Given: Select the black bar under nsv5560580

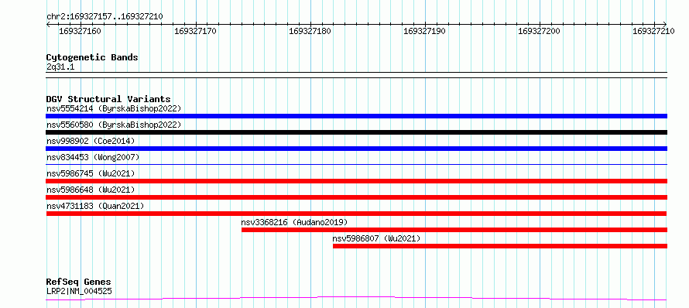Looking at the screenshot, I should (x=356, y=132).
